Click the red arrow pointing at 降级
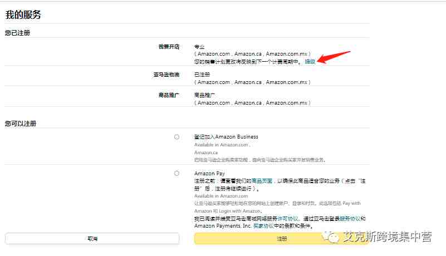This screenshot has height=256, width=446. point(334,57)
